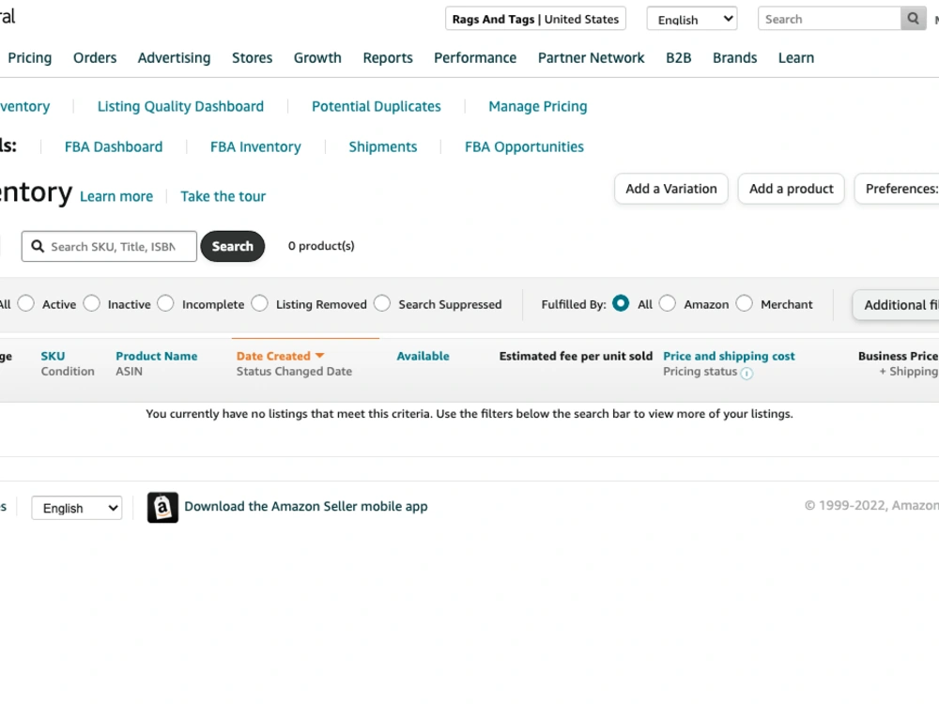Click Download the Amazon Seller mobile app
The image size is (939, 704).
pos(306,507)
